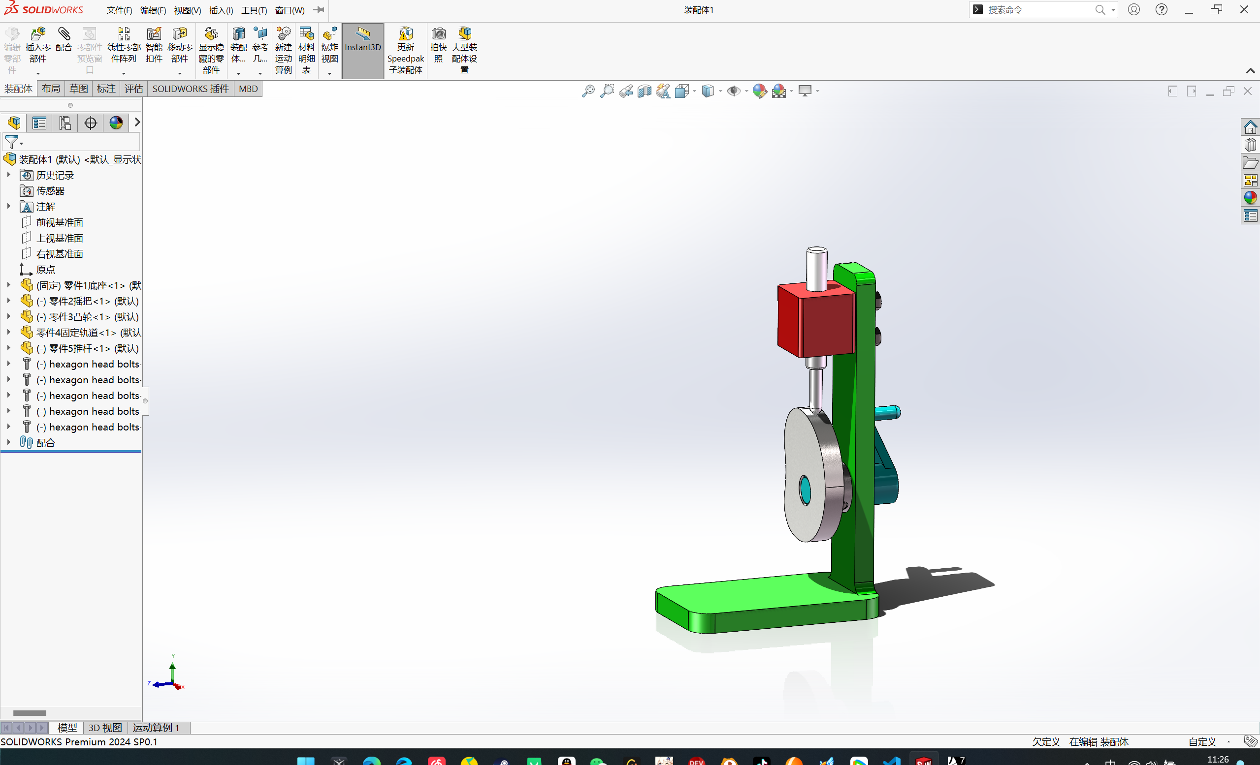
Task: Click the Dynamic Annotation Views icon
Action: point(663,91)
